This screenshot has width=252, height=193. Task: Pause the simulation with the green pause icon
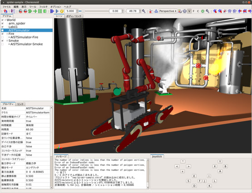40,11
